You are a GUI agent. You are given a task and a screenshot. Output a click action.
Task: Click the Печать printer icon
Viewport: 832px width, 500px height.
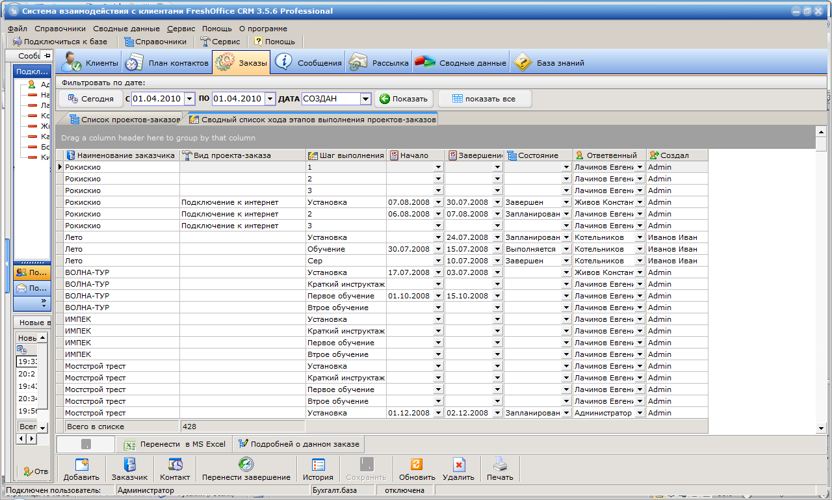pyautogui.click(x=499, y=464)
